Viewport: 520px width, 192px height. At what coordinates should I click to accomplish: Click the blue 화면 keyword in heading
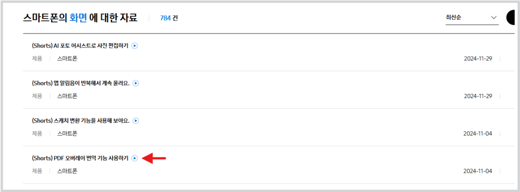(x=78, y=18)
